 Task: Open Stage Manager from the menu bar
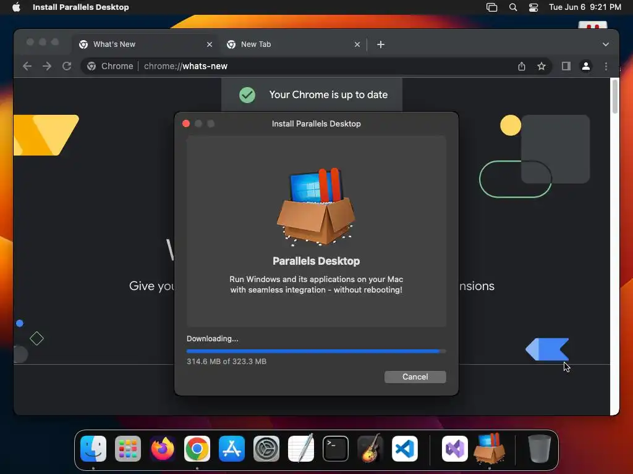tap(491, 7)
